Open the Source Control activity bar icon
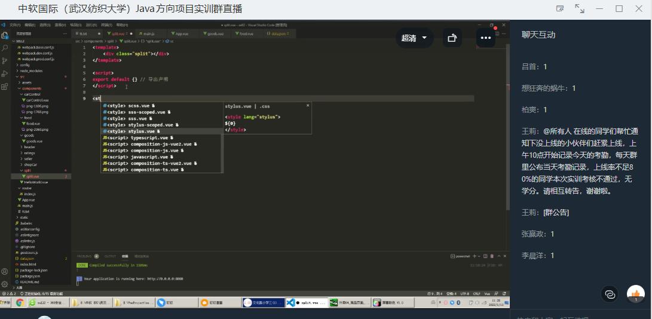 5,60
